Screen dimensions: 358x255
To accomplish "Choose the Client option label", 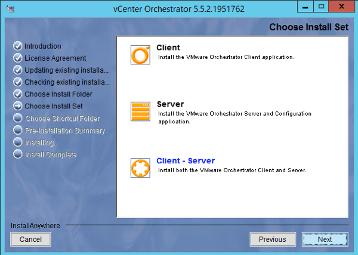I will pyautogui.click(x=168, y=47).
